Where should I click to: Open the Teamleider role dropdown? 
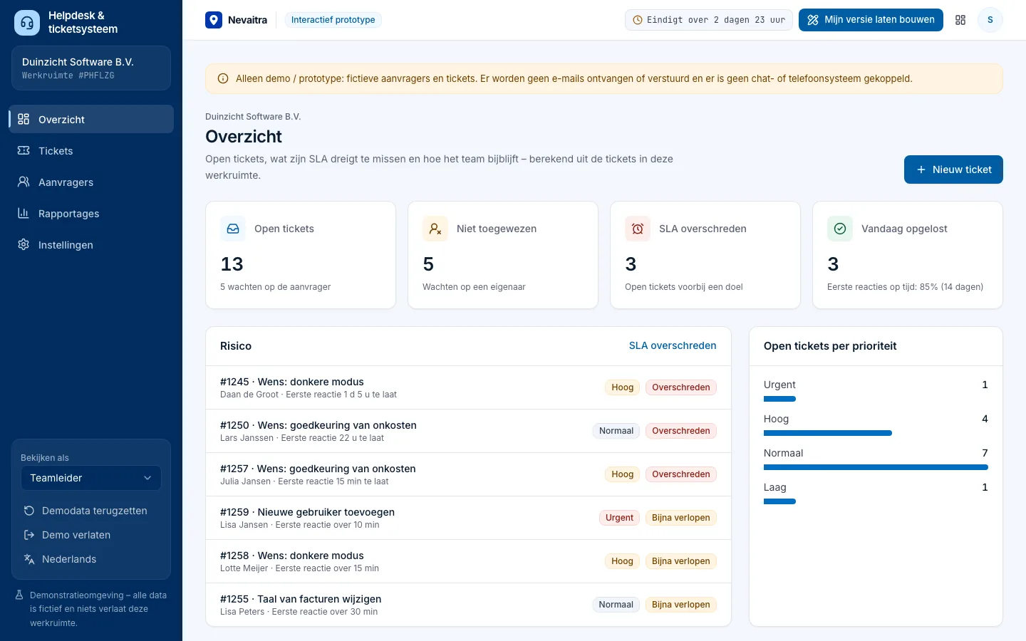[x=91, y=478]
